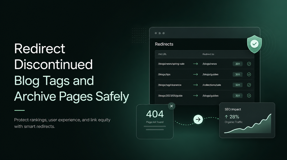The height and width of the screenshot is (160, 287).
Task: Click the 404 number on the card
Action: point(155,114)
